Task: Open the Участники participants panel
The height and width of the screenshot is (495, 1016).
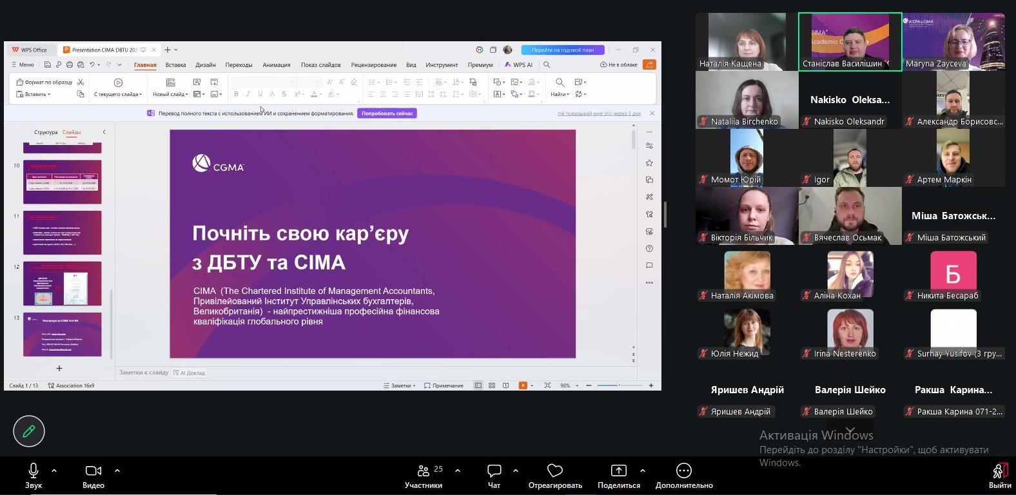Action: [424, 471]
